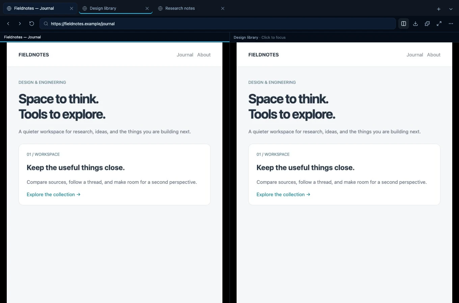Click the search icon in address bar
The image size is (459, 303).
pyautogui.click(x=46, y=24)
